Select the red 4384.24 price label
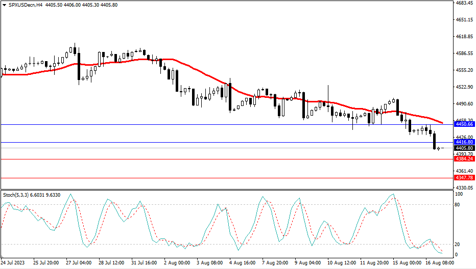The height and width of the screenshot is (269, 476). 464,159
